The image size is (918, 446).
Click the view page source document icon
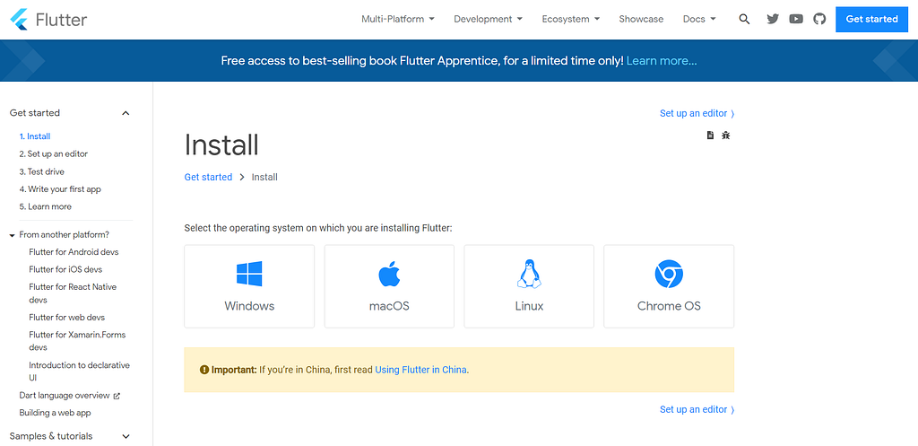[x=710, y=136]
